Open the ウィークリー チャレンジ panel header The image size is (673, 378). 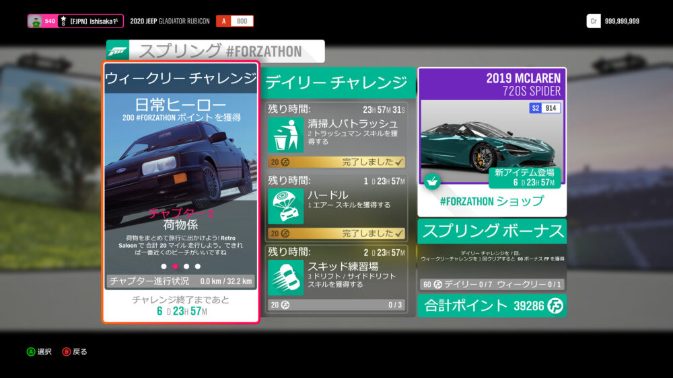[180, 79]
